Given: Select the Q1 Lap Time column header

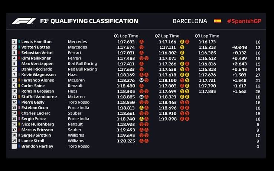Looking at the screenshot, I should coord(126,36).
